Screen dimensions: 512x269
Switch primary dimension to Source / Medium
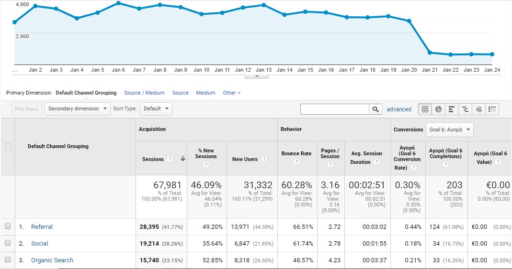pos(144,93)
